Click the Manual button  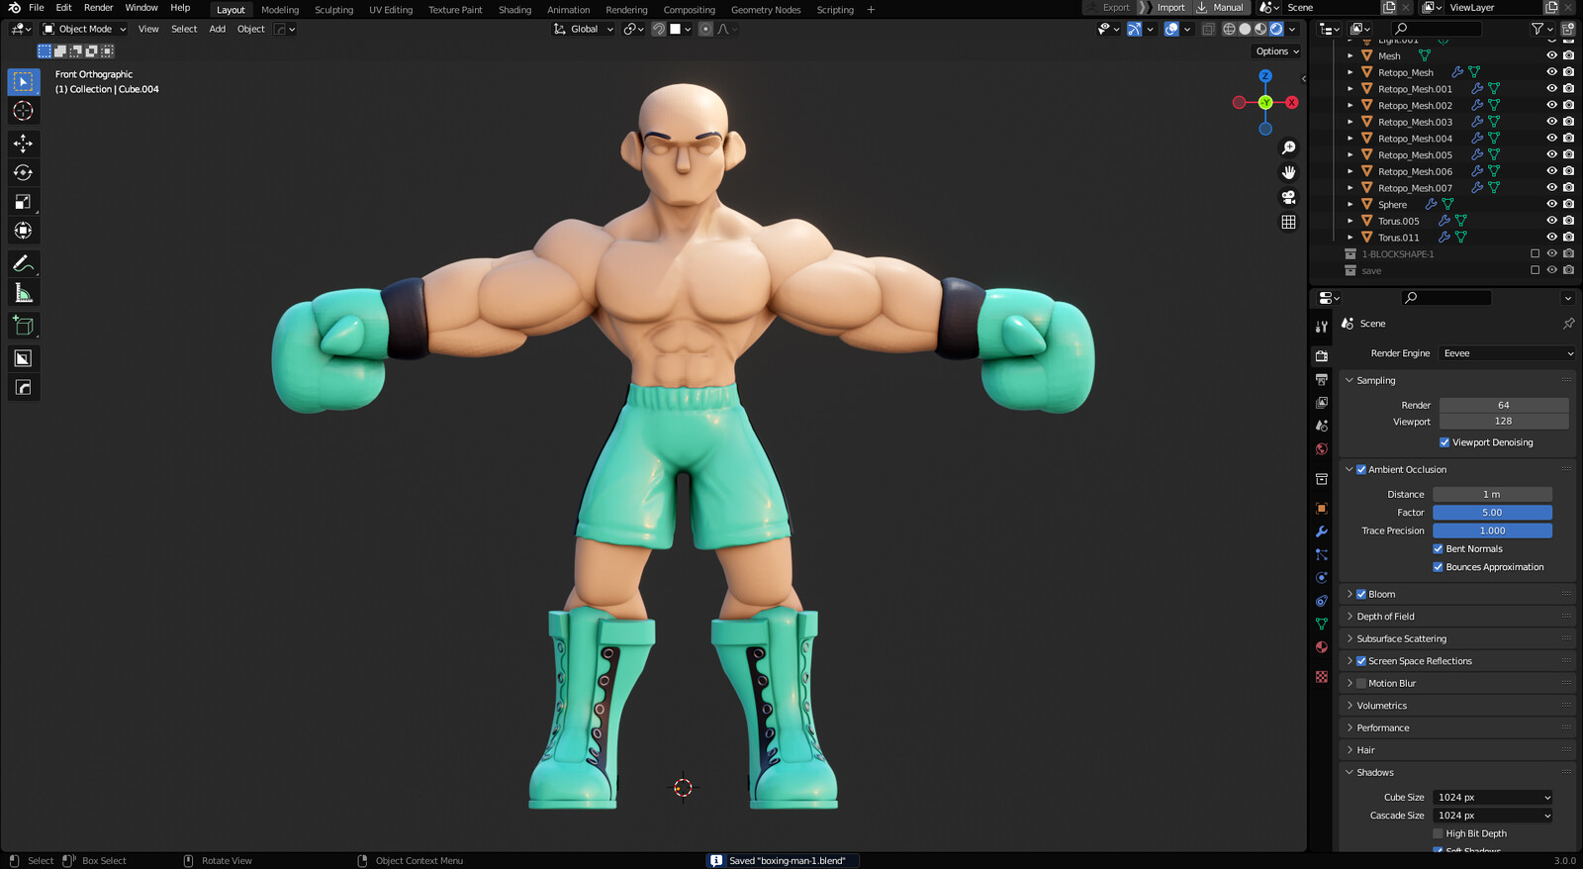point(1220,8)
